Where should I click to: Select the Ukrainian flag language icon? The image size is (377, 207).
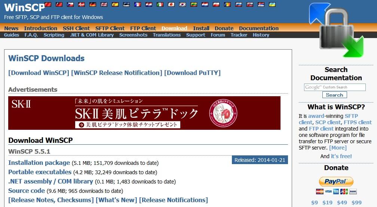pyautogui.click(x=272, y=4)
